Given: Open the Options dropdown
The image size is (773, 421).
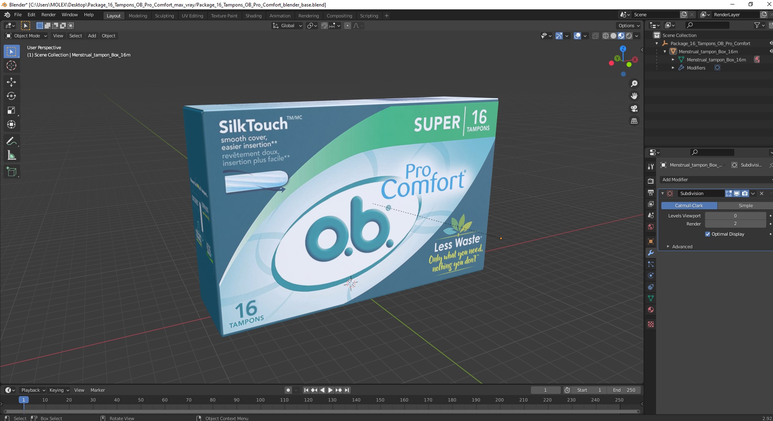Looking at the screenshot, I should pos(629,26).
